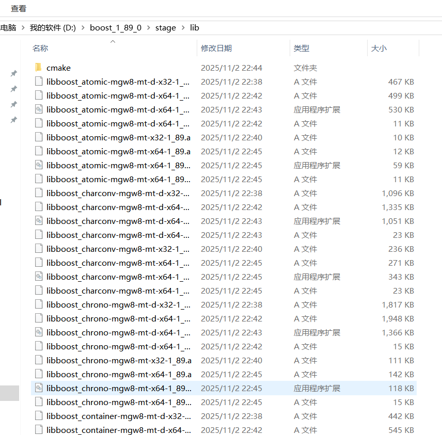The height and width of the screenshot is (435, 442).
Task: Click the 2025/11/2 22:44 date of cmake
Action: tap(231, 68)
